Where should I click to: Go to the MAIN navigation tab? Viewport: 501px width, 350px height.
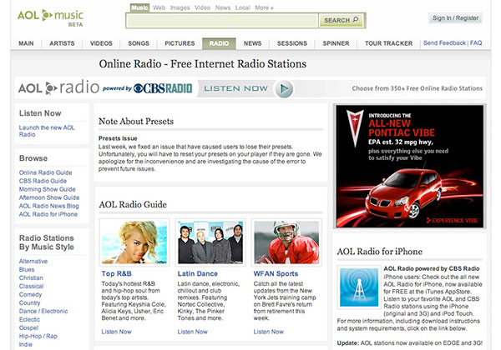tap(26, 43)
